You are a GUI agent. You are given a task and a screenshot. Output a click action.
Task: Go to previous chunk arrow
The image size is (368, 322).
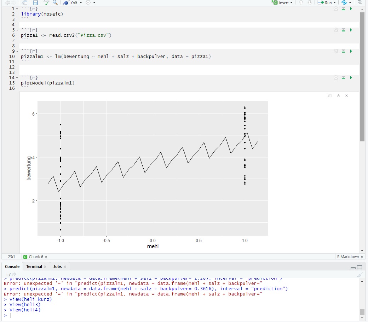pyautogui.click(x=301, y=3)
